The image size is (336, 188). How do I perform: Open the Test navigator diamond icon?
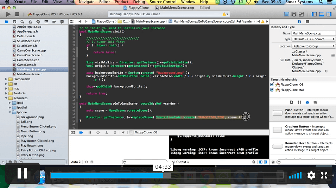click(38, 21)
